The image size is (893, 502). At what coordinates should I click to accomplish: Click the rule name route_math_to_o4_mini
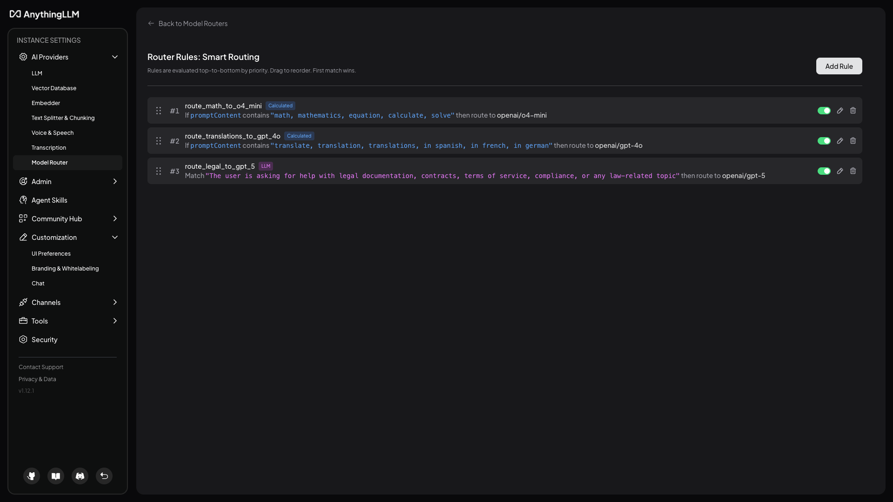click(223, 106)
